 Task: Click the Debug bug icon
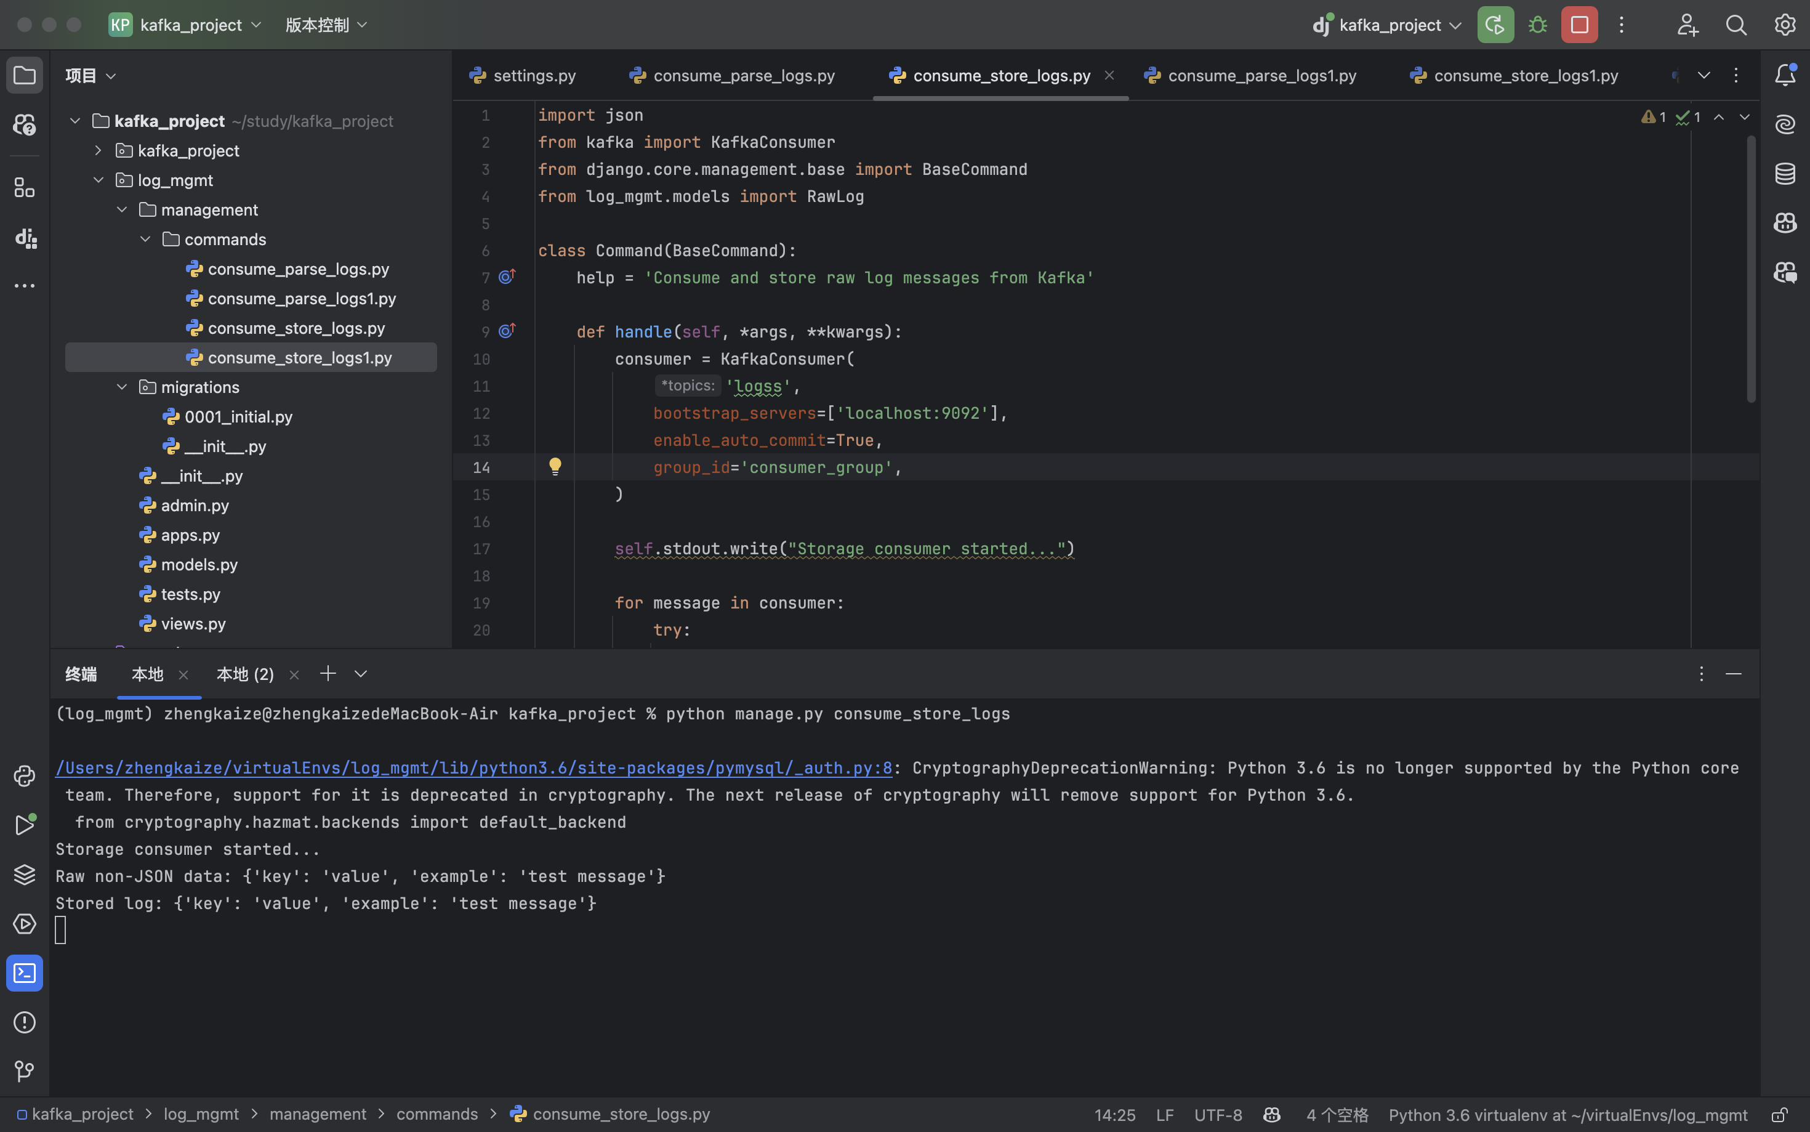point(1537,25)
